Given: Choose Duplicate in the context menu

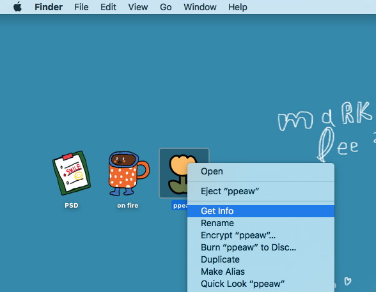Looking at the screenshot, I should 261,259.
